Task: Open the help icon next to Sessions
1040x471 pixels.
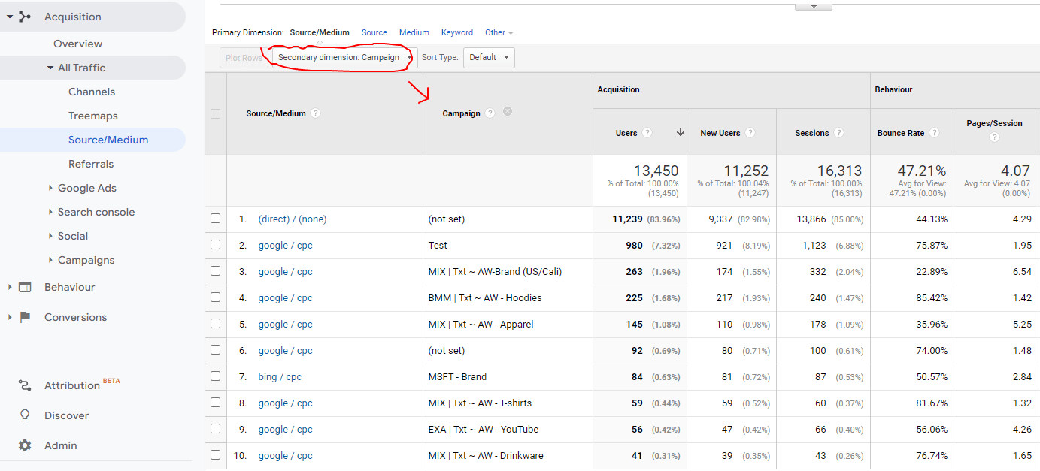Action: point(838,133)
